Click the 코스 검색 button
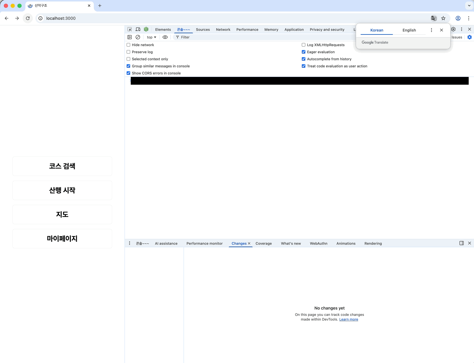 click(62, 166)
